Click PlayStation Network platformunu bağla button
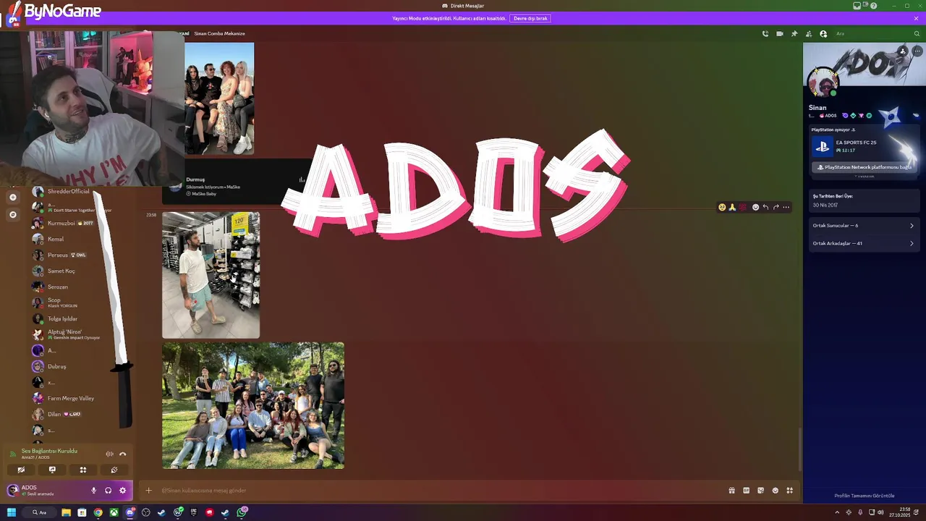Viewport: 926px width, 521px height. click(863, 167)
